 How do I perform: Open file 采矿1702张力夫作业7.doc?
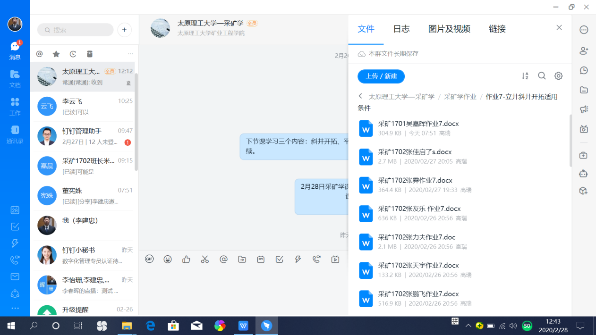(x=417, y=237)
